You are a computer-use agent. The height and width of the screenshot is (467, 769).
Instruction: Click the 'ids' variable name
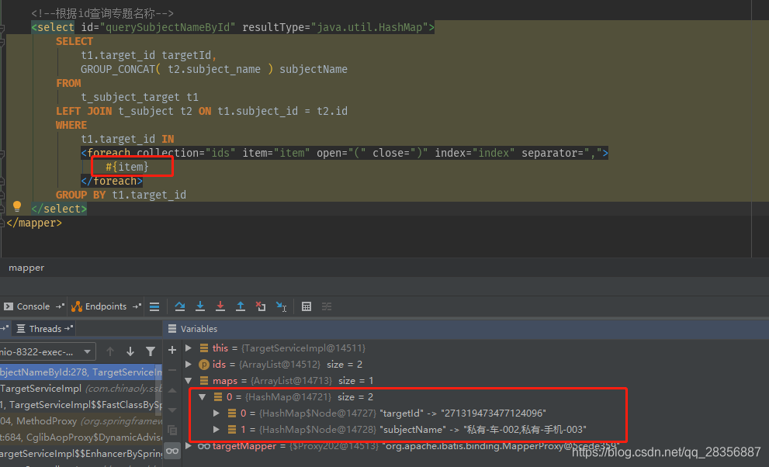click(219, 364)
